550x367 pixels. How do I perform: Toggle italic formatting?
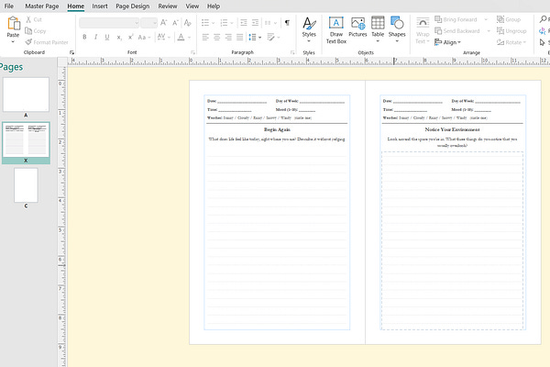point(95,38)
